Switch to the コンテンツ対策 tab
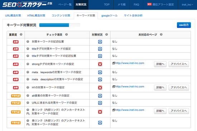 click(x=61, y=16)
